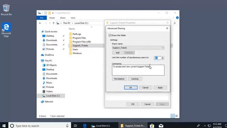227x128 pixels.
Task: Sort by the Name column header
Action: tap(72, 29)
